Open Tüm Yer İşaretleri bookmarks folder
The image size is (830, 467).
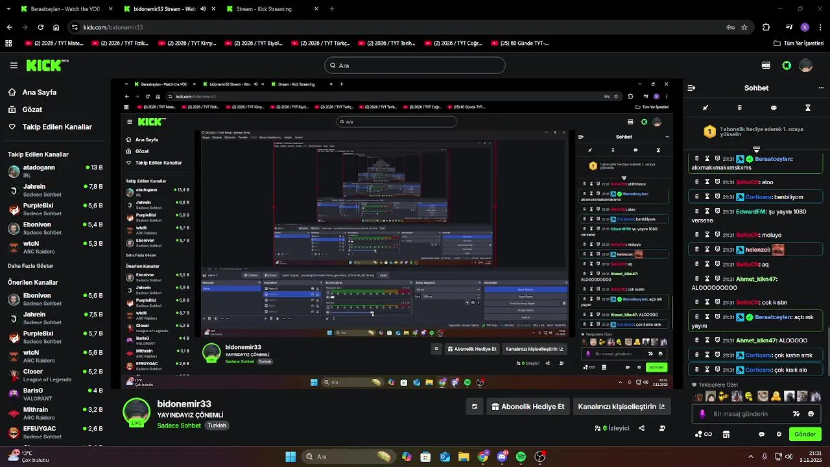point(799,43)
